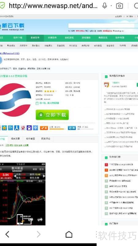138x246 pixels.
Task: Open the 游戏辅助 navigation tab
Action: tap(86, 38)
